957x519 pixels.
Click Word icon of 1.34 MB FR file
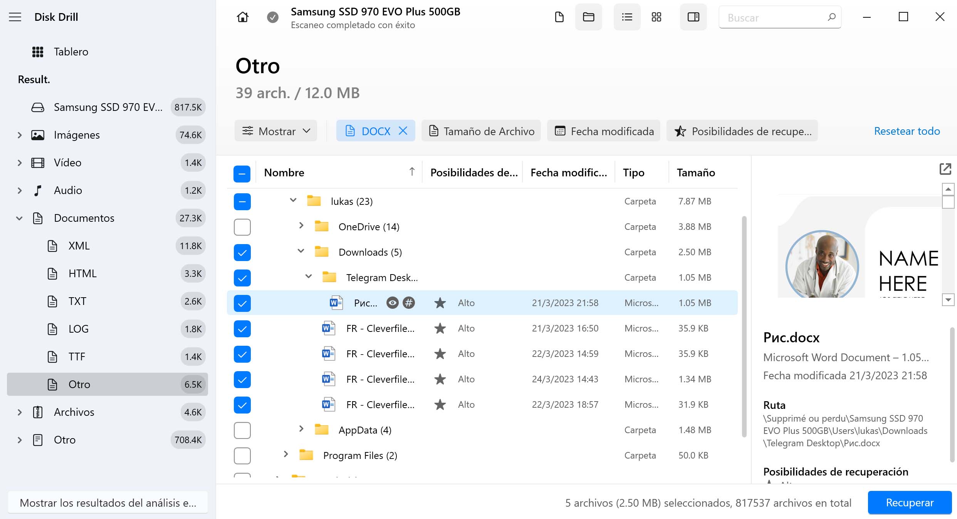328,379
